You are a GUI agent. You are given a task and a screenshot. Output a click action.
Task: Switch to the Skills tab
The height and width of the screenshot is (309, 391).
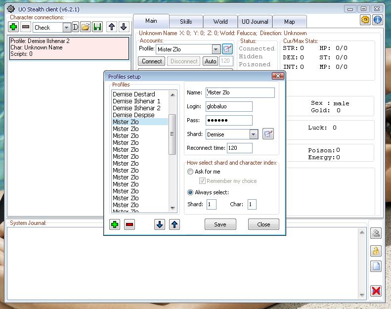[186, 22]
